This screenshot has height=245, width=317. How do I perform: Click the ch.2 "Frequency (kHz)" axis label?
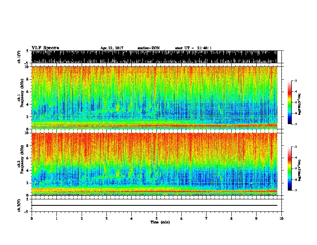pyautogui.click(x=22, y=159)
